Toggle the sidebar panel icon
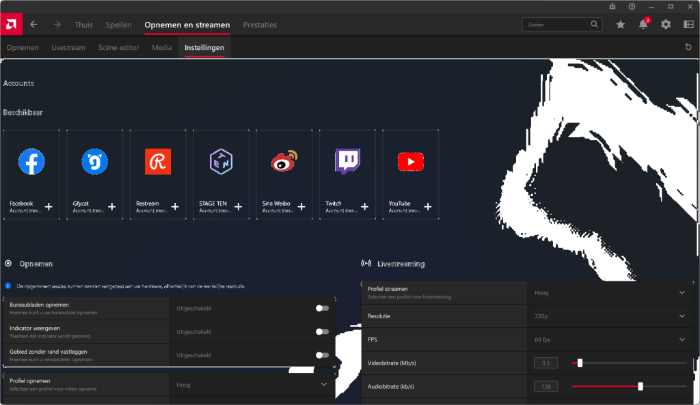The width and height of the screenshot is (700, 405). [x=688, y=25]
